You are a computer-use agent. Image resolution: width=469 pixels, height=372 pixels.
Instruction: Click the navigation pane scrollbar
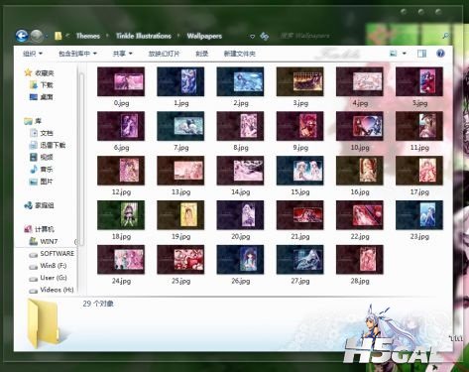point(81,159)
